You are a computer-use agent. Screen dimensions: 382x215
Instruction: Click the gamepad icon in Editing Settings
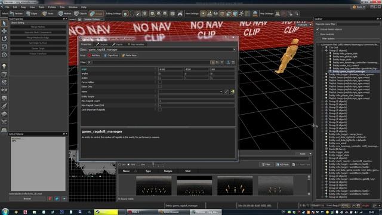point(180,14)
